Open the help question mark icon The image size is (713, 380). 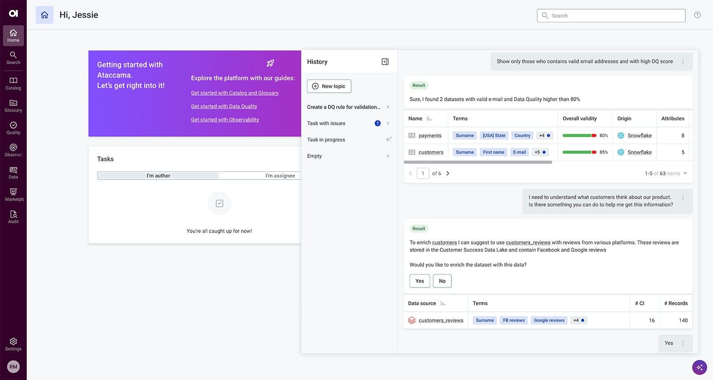click(697, 15)
